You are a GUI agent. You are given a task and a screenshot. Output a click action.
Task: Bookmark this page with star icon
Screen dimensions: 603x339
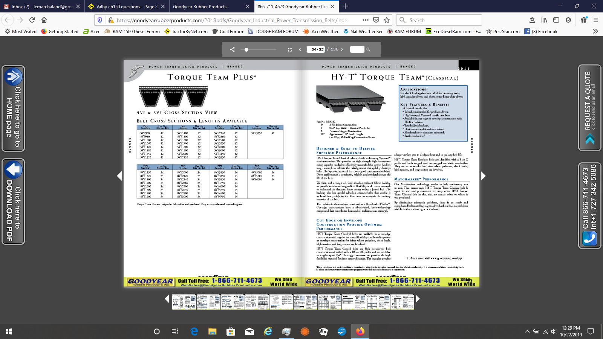[x=387, y=20]
